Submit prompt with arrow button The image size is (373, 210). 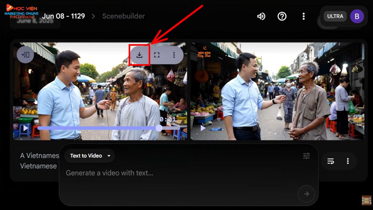tap(306, 194)
